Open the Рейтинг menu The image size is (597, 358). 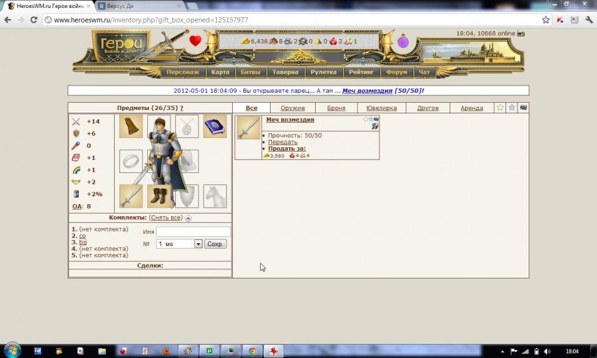361,72
